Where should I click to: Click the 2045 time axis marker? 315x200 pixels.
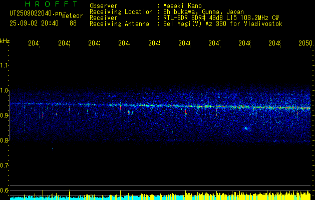click(154, 43)
